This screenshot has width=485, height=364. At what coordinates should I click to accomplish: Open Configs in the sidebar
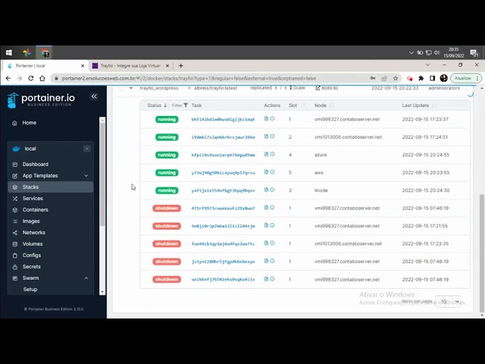tap(32, 256)
